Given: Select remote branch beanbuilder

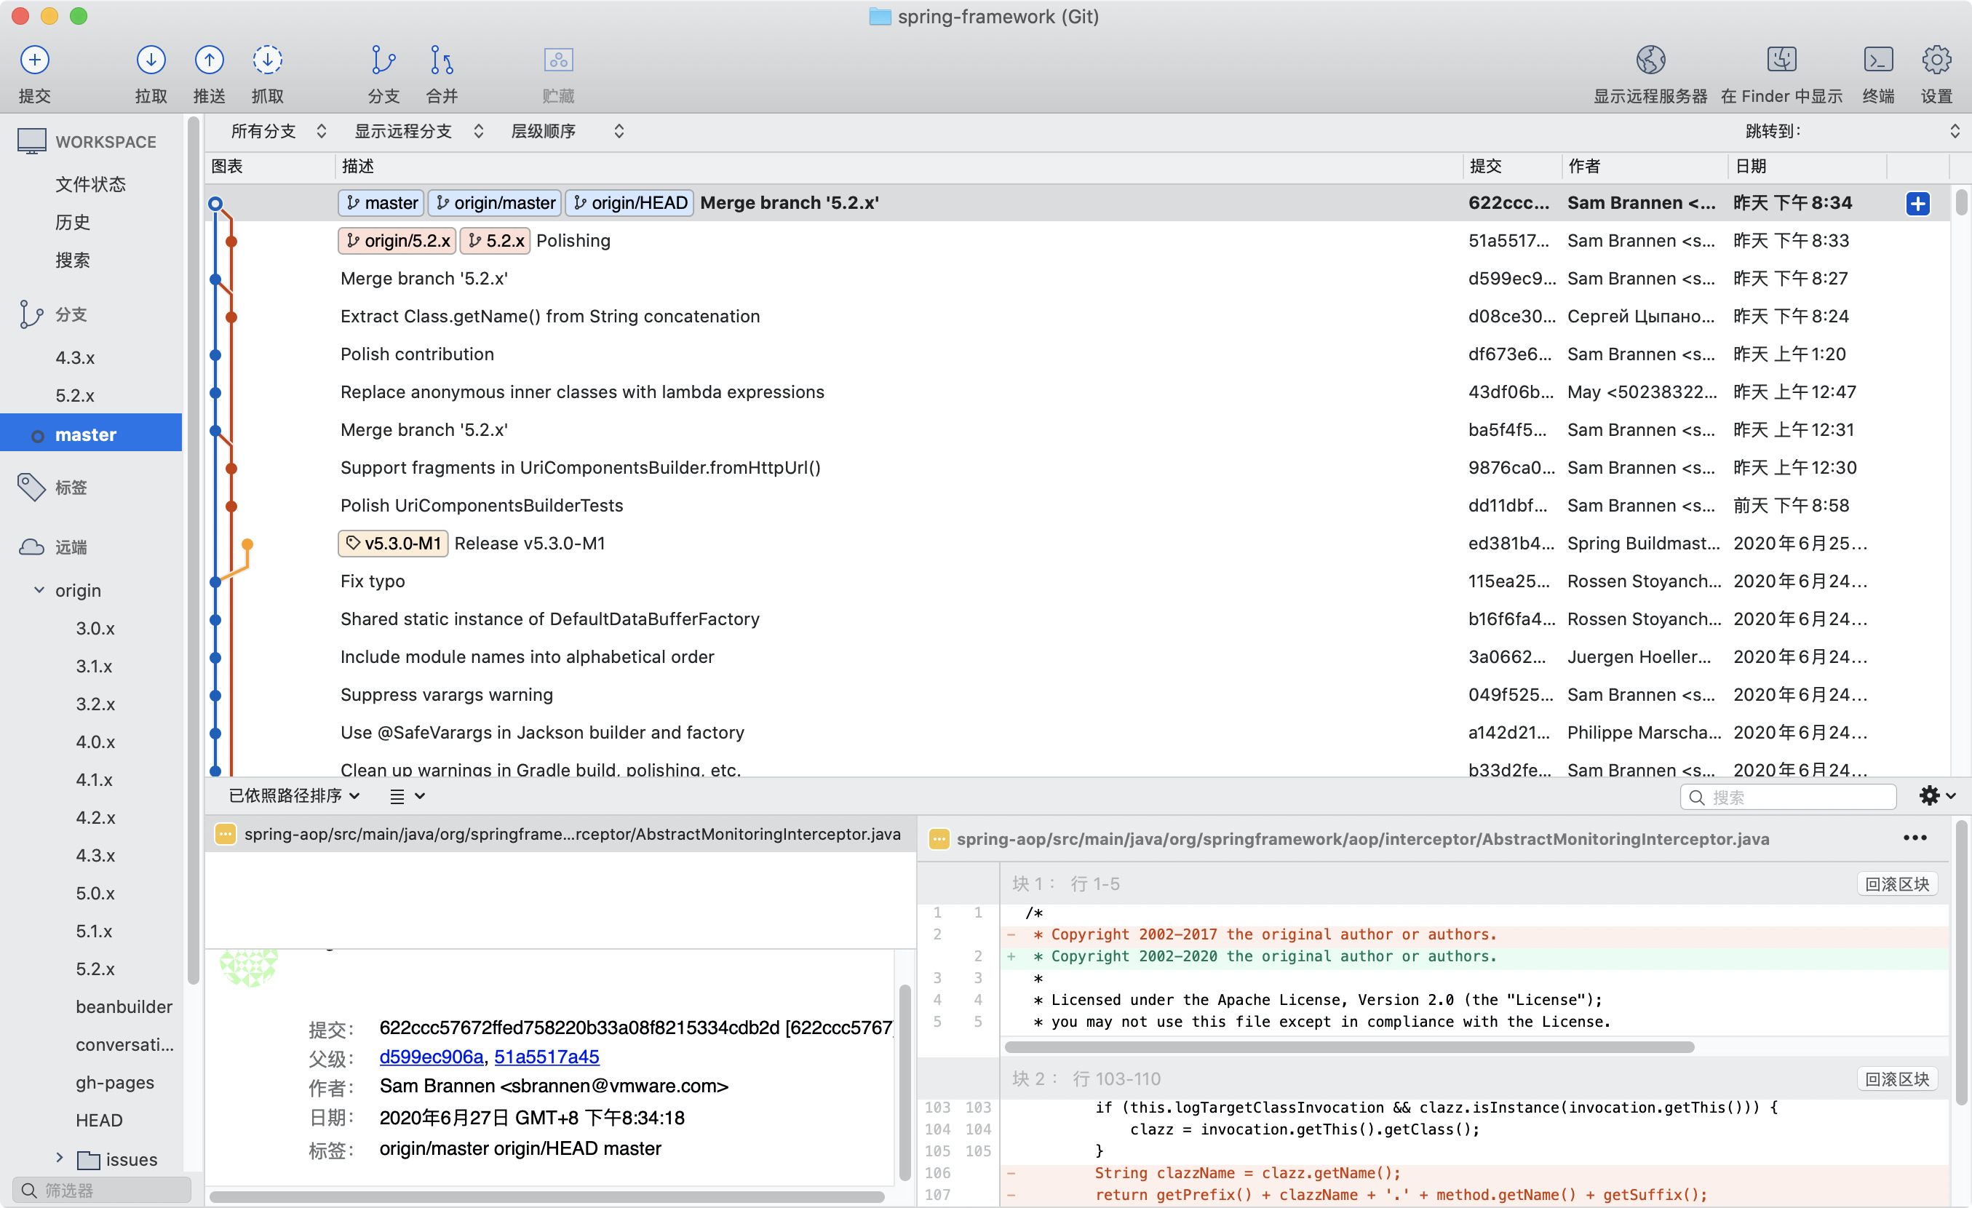Looking at the screenshot, I should pyautogui.click(x=124, y=1007).
